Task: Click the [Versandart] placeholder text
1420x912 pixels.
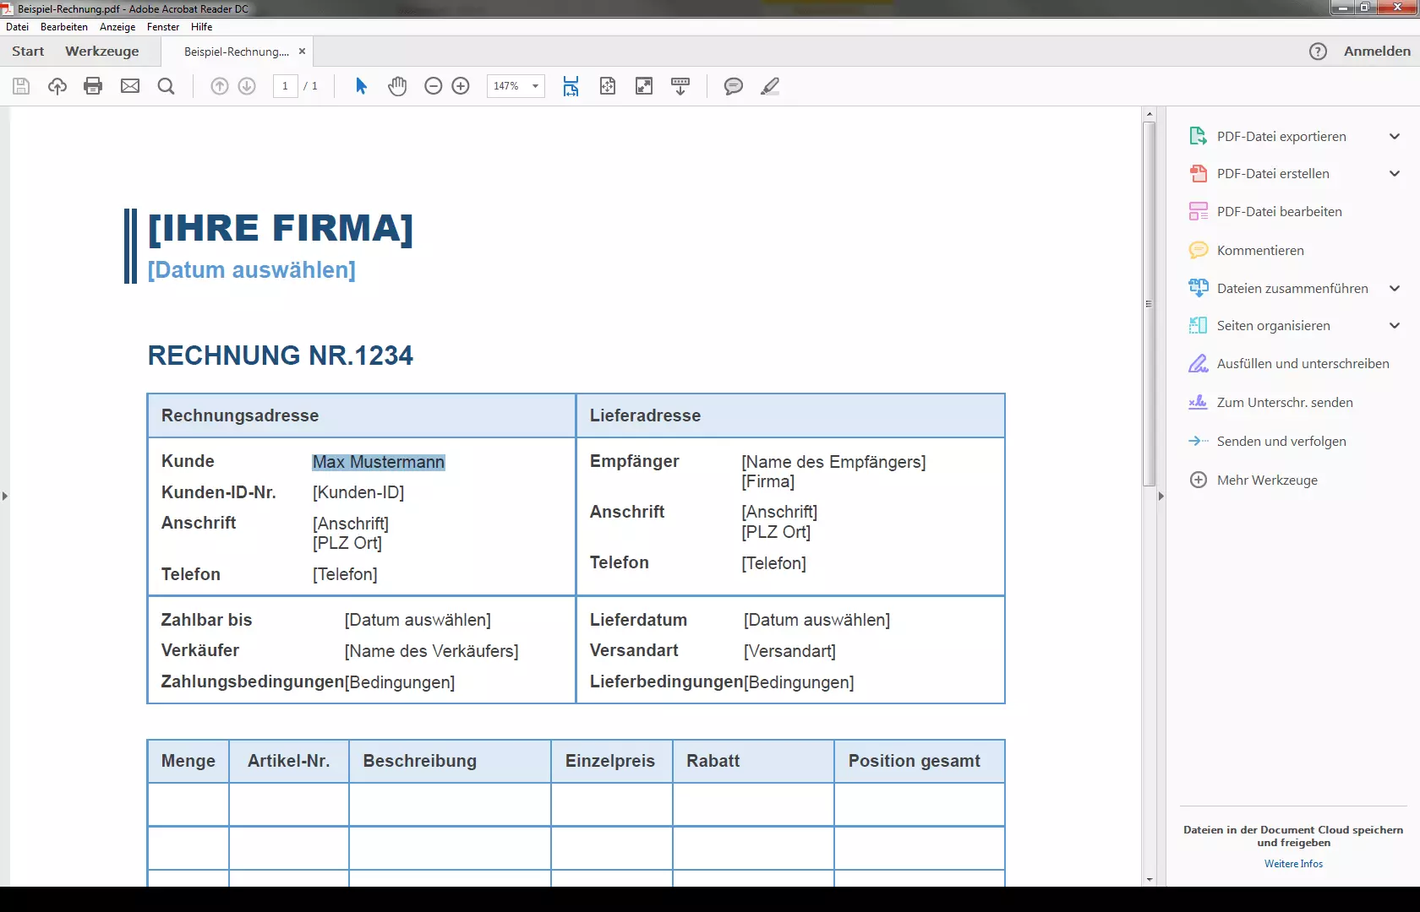Action: [x=789, y=651]
